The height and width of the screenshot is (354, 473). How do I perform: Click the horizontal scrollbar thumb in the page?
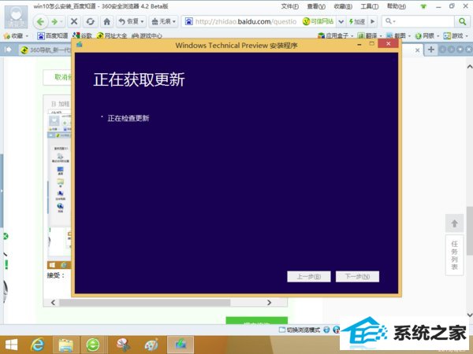click(145, 302)
